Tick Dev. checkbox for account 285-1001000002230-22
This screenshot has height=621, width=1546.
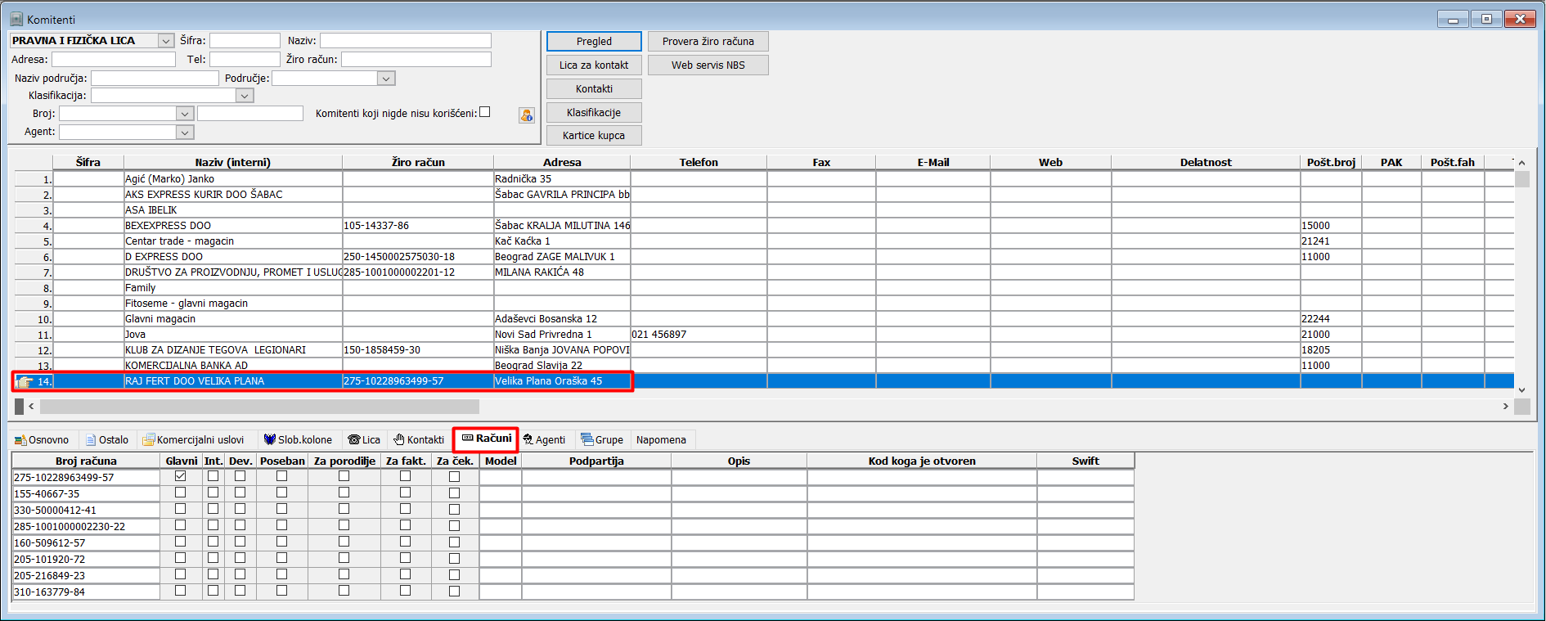tap(240, 525)
